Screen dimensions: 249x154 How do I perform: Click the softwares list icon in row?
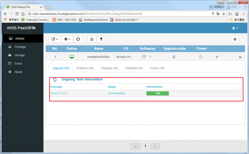tap(144, 57)
